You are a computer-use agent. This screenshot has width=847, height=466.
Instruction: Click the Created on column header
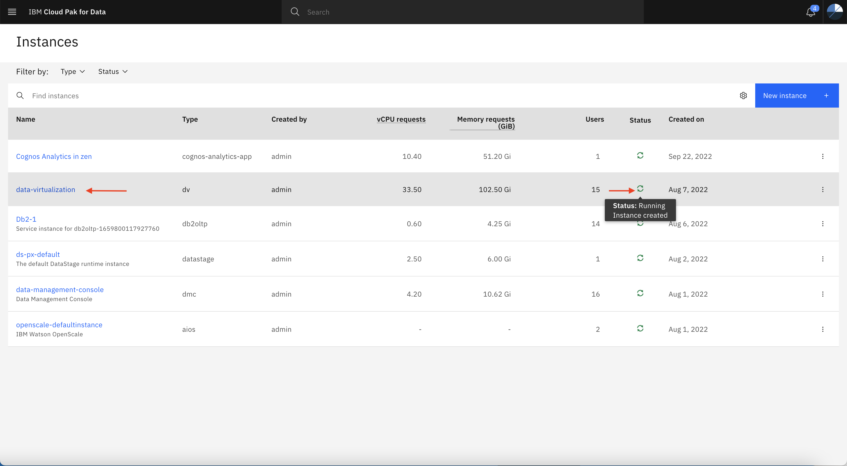(686, 119)
